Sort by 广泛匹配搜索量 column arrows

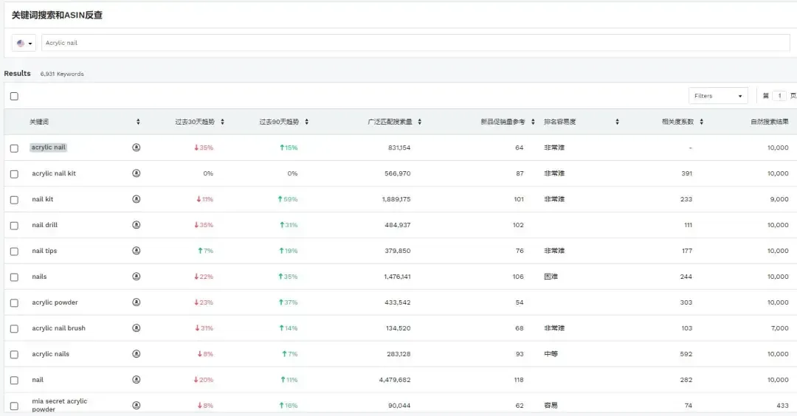click(419, 122)
